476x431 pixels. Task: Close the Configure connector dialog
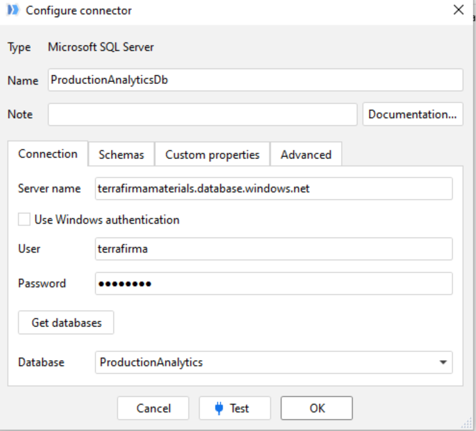pyautogui.click(x=458, y=10)
